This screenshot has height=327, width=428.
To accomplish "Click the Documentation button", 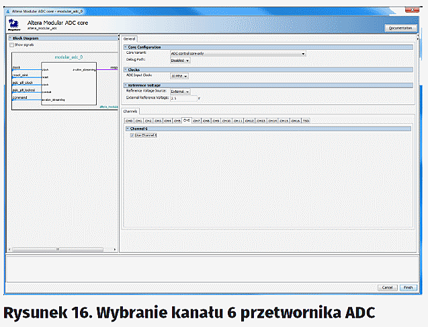I will [x=400, y=28].
